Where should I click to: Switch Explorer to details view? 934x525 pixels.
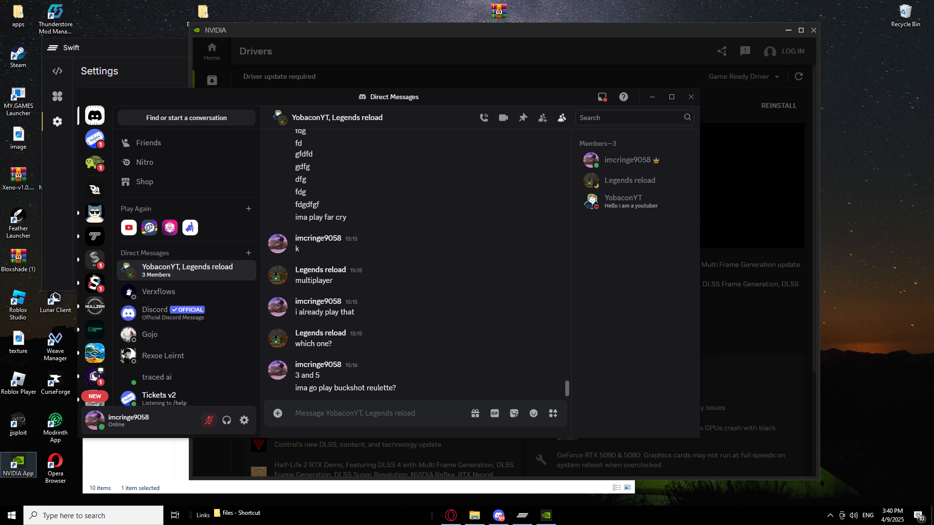click(x=617, y=488)
